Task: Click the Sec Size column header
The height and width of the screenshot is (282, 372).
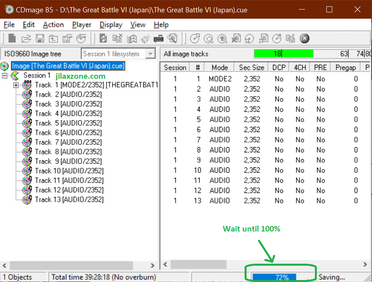Action: (x=252, y=68)
